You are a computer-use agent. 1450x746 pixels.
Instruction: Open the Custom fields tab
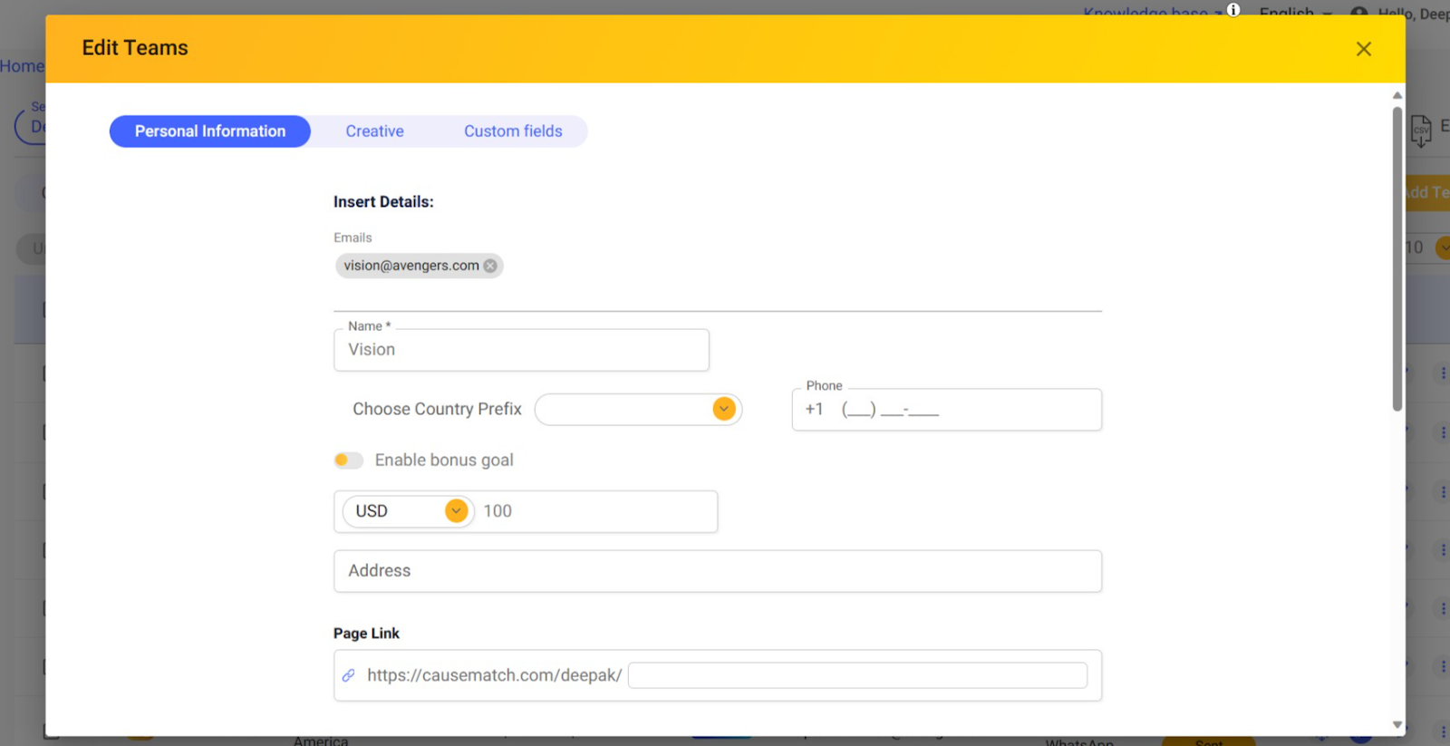pyautogui.click(x=513, y=131)
